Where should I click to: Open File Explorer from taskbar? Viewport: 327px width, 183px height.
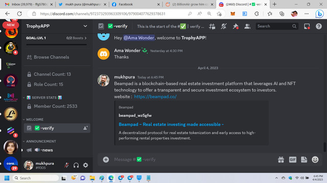[92, 178]
